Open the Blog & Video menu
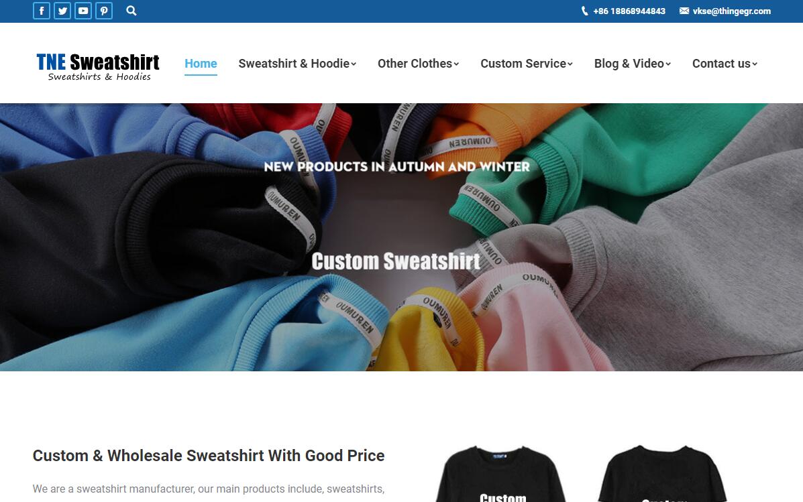This screenshot has width=803, height=502. point(633,64)
